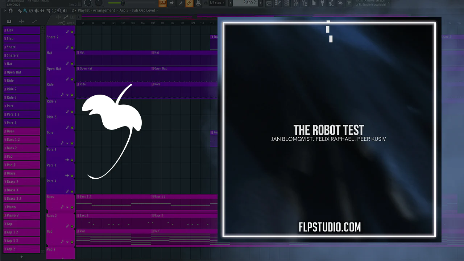Mute the Hat track green light
The height and width of the screenshot is (261, 464).
tap(72, 63)
